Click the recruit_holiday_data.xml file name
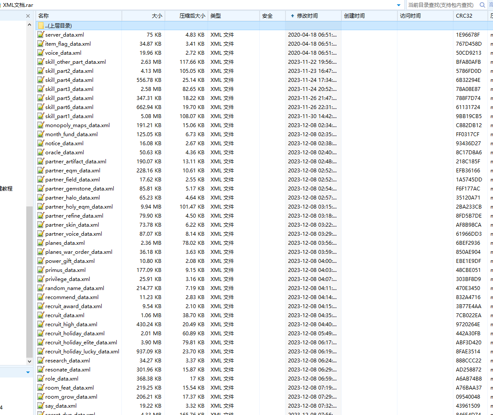Image resolution: width=493 pixels, height=415 pixels. [x=75, y=334]
